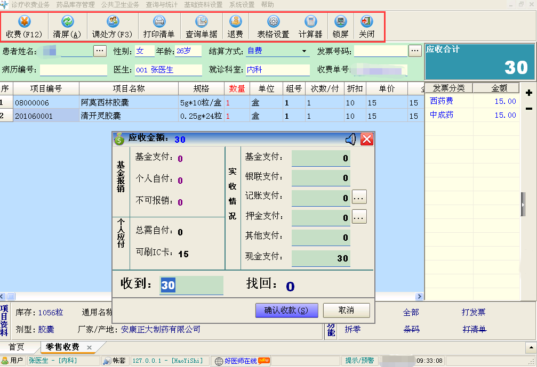The width and height of the screenshot is (537, 367).
Task: Open patient name lookup ellipsis button
Action: click(100, 51)
